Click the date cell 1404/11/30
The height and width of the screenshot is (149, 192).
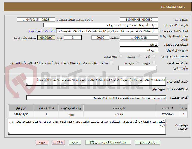21,114
